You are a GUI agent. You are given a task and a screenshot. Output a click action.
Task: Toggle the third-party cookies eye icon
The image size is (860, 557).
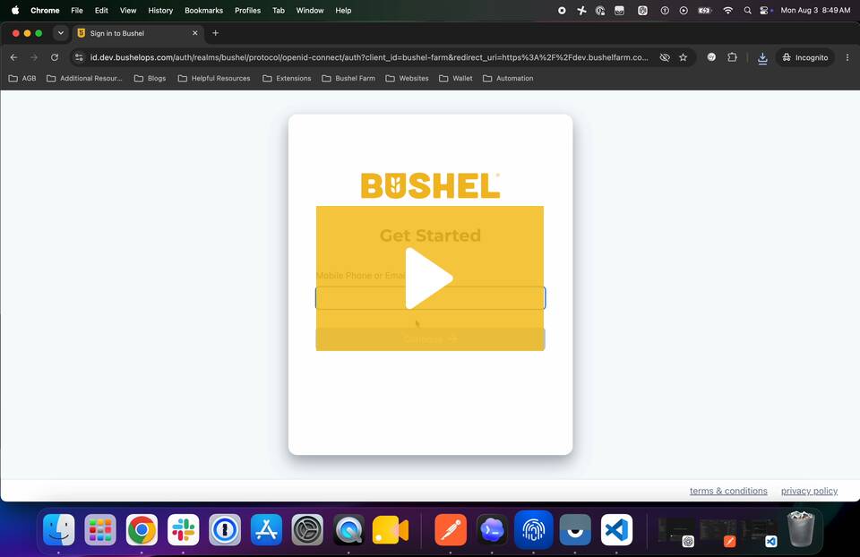point(665,57)
